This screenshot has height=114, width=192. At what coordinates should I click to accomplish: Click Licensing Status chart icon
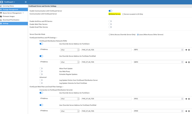point(1,6)
